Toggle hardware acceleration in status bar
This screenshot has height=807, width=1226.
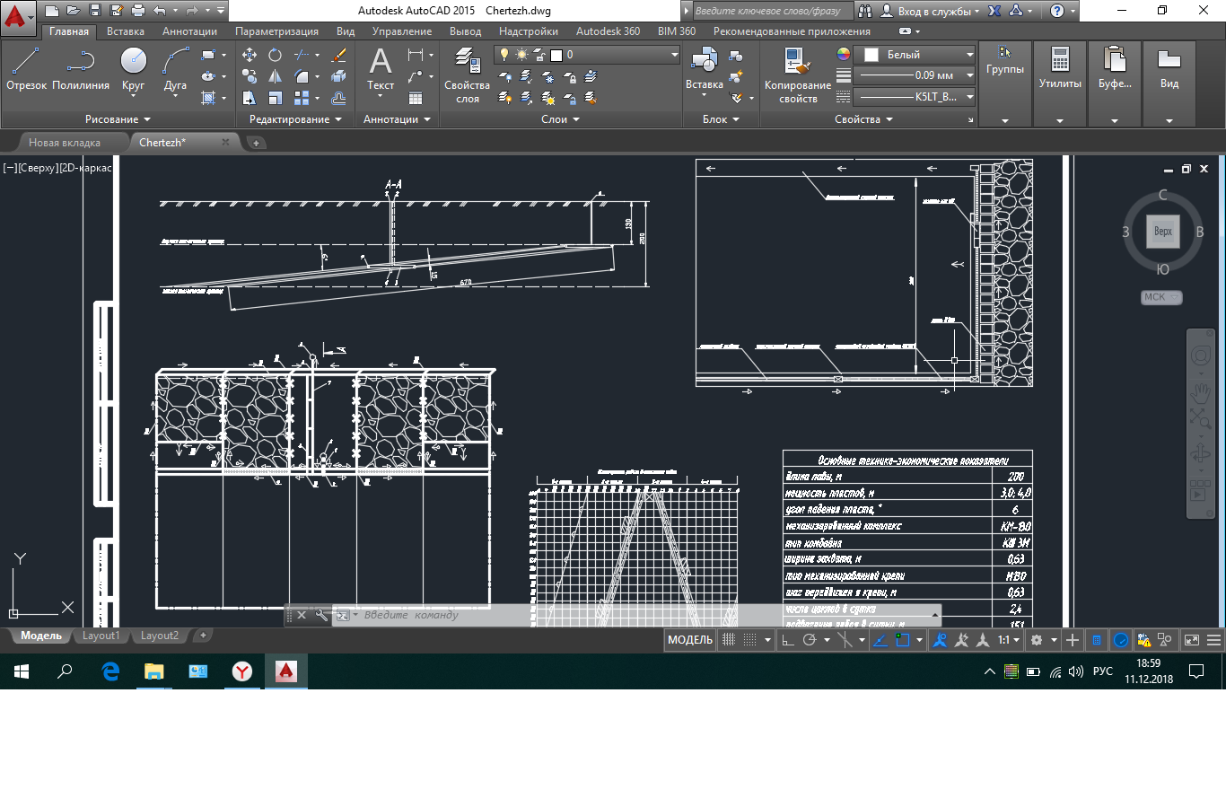coord(1121,640)
